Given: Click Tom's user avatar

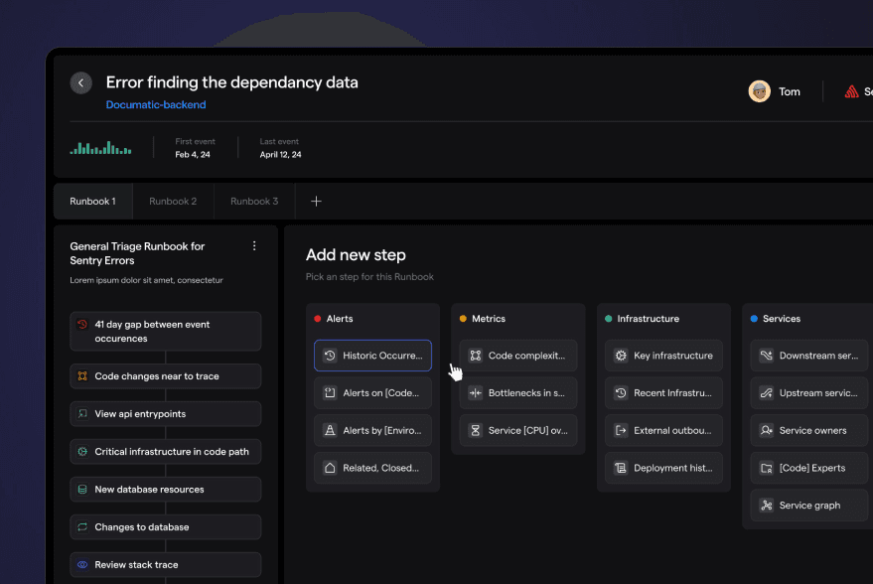Looking at the screenshot, I should tap(760, 91).
